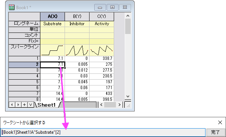Go to next sheet tab arrow
This screenshot has height=137, width=226.
[x=18, y=105]
